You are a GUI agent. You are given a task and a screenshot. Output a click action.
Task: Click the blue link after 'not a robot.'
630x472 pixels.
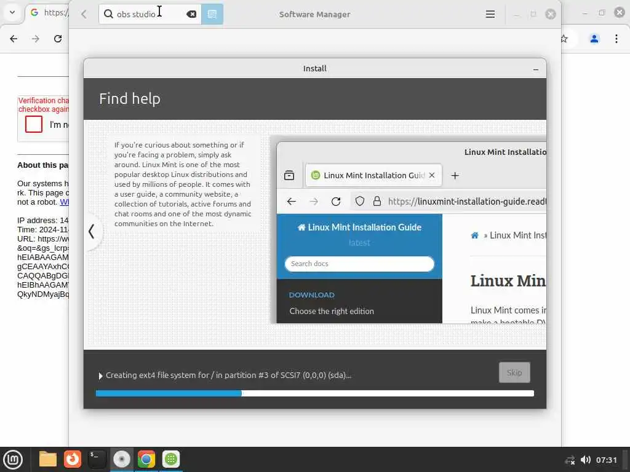pos(64,202)
